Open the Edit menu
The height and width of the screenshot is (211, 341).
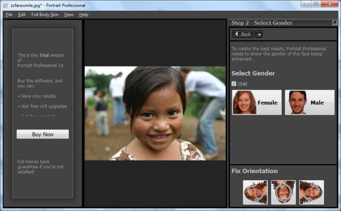click(x=22, y=14)
